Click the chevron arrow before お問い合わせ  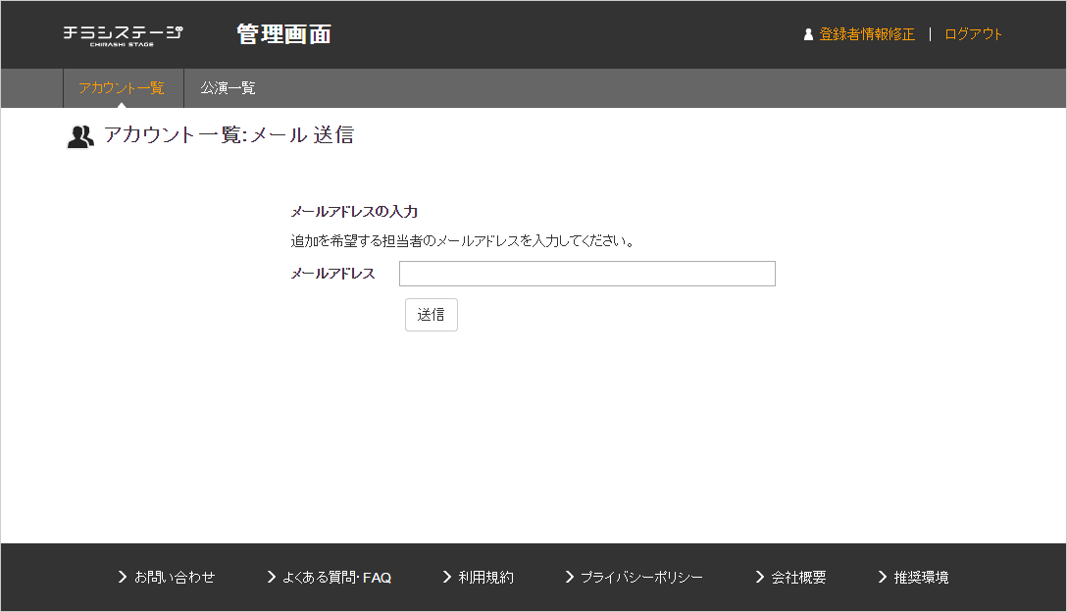123,577
